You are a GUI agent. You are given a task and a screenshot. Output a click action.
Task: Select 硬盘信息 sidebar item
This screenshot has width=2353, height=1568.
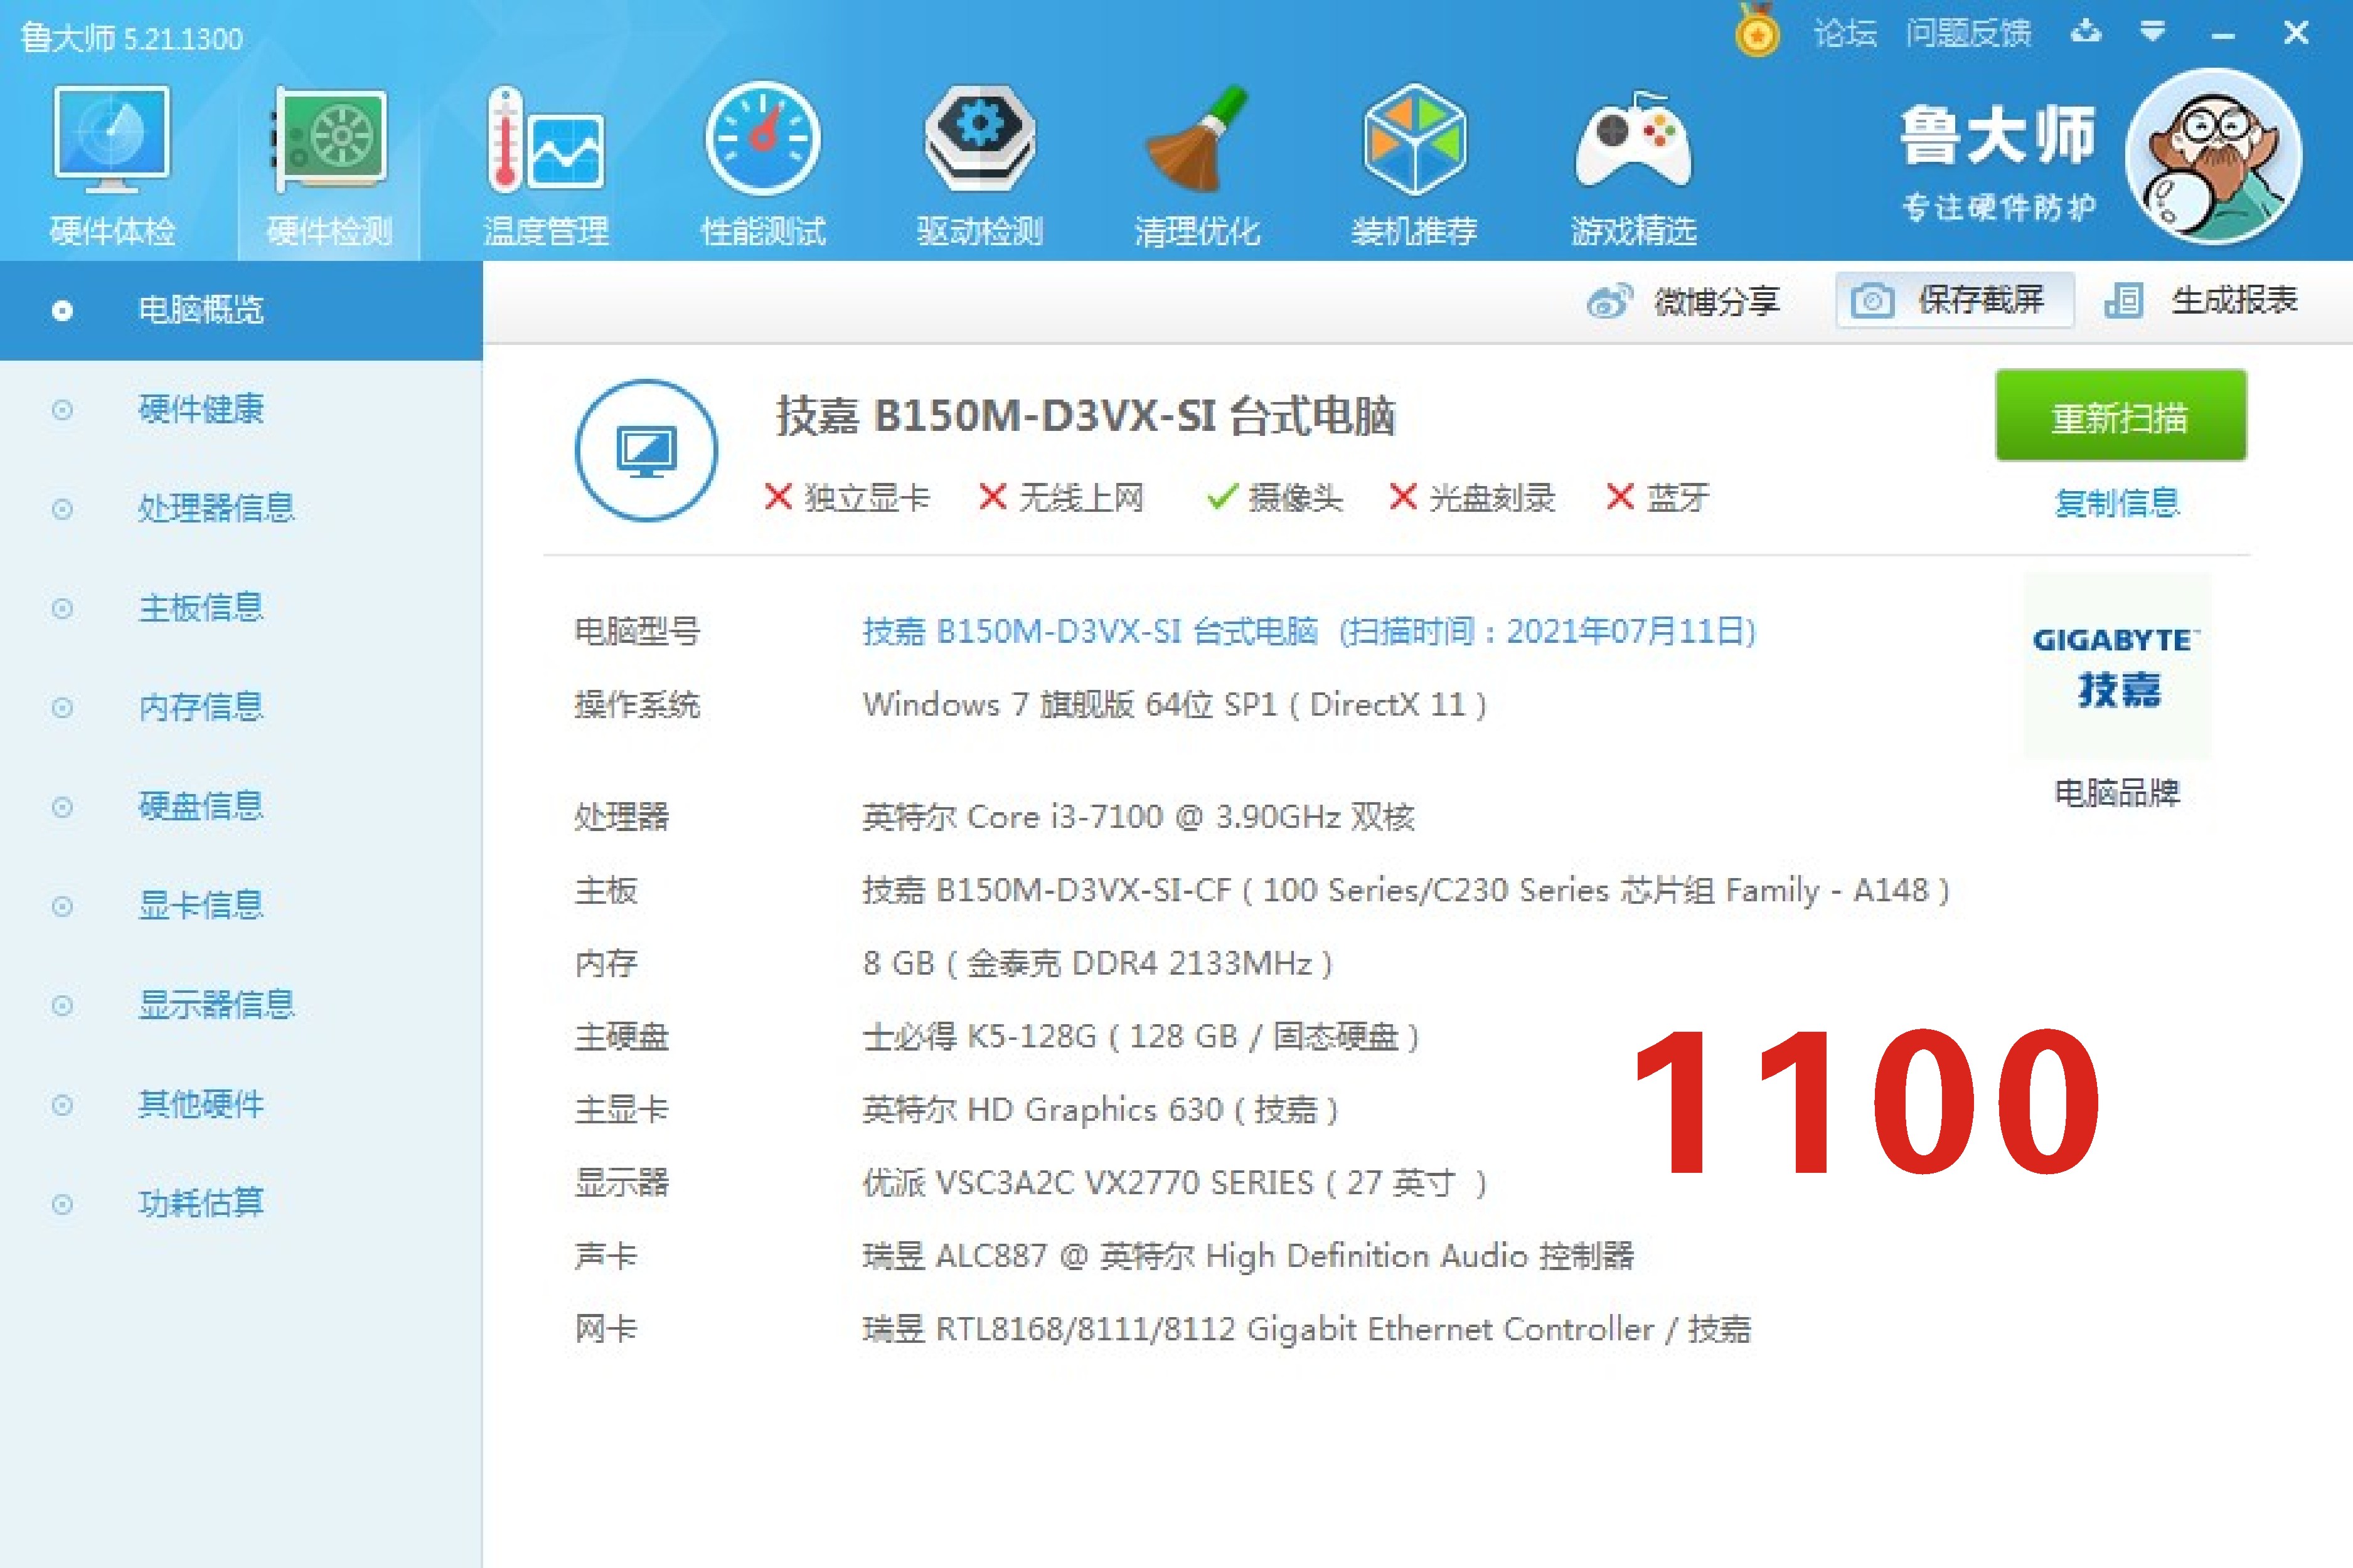point(241,806)
